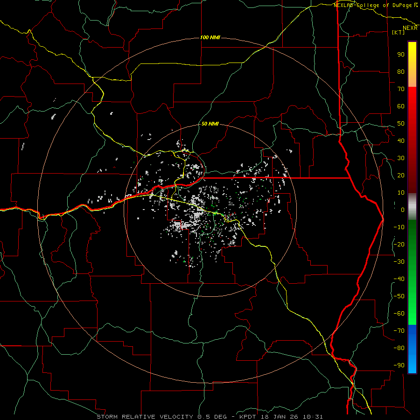
Task: Click the -60 value on the velocity scale
Action: coord(399,314)
